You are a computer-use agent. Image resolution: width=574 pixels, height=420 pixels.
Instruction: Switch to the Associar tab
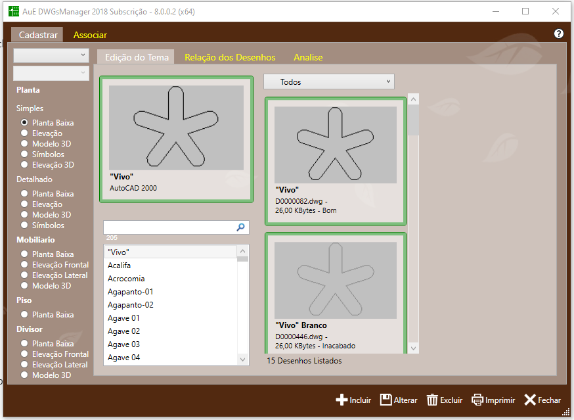coord(90,35)
